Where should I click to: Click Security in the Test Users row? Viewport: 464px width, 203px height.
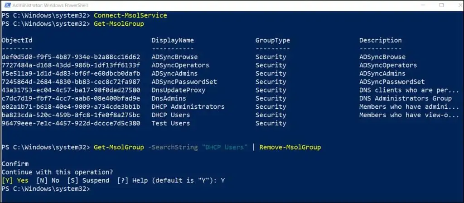[x=271, y=123]
